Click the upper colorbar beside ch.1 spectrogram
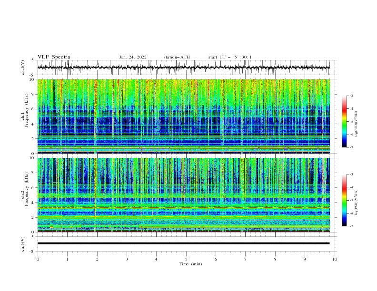This screenshot has height=291, width=377. pos(345,122)
